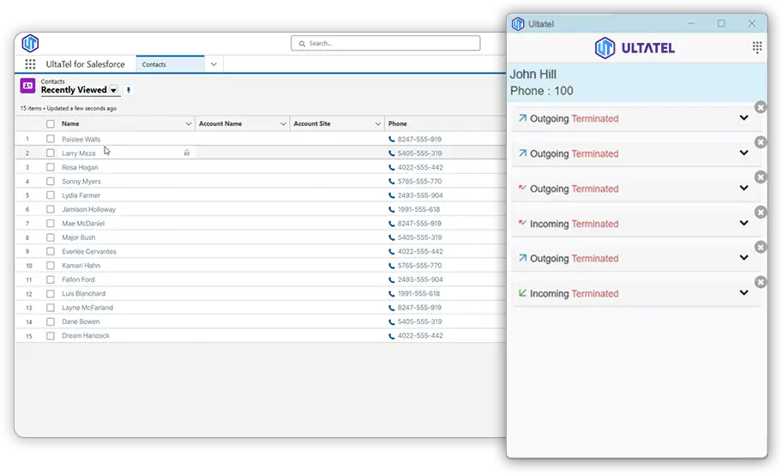Click the Ultatel logo in the Salesforce header
The image size is (782, 474).
click(30, 43)
